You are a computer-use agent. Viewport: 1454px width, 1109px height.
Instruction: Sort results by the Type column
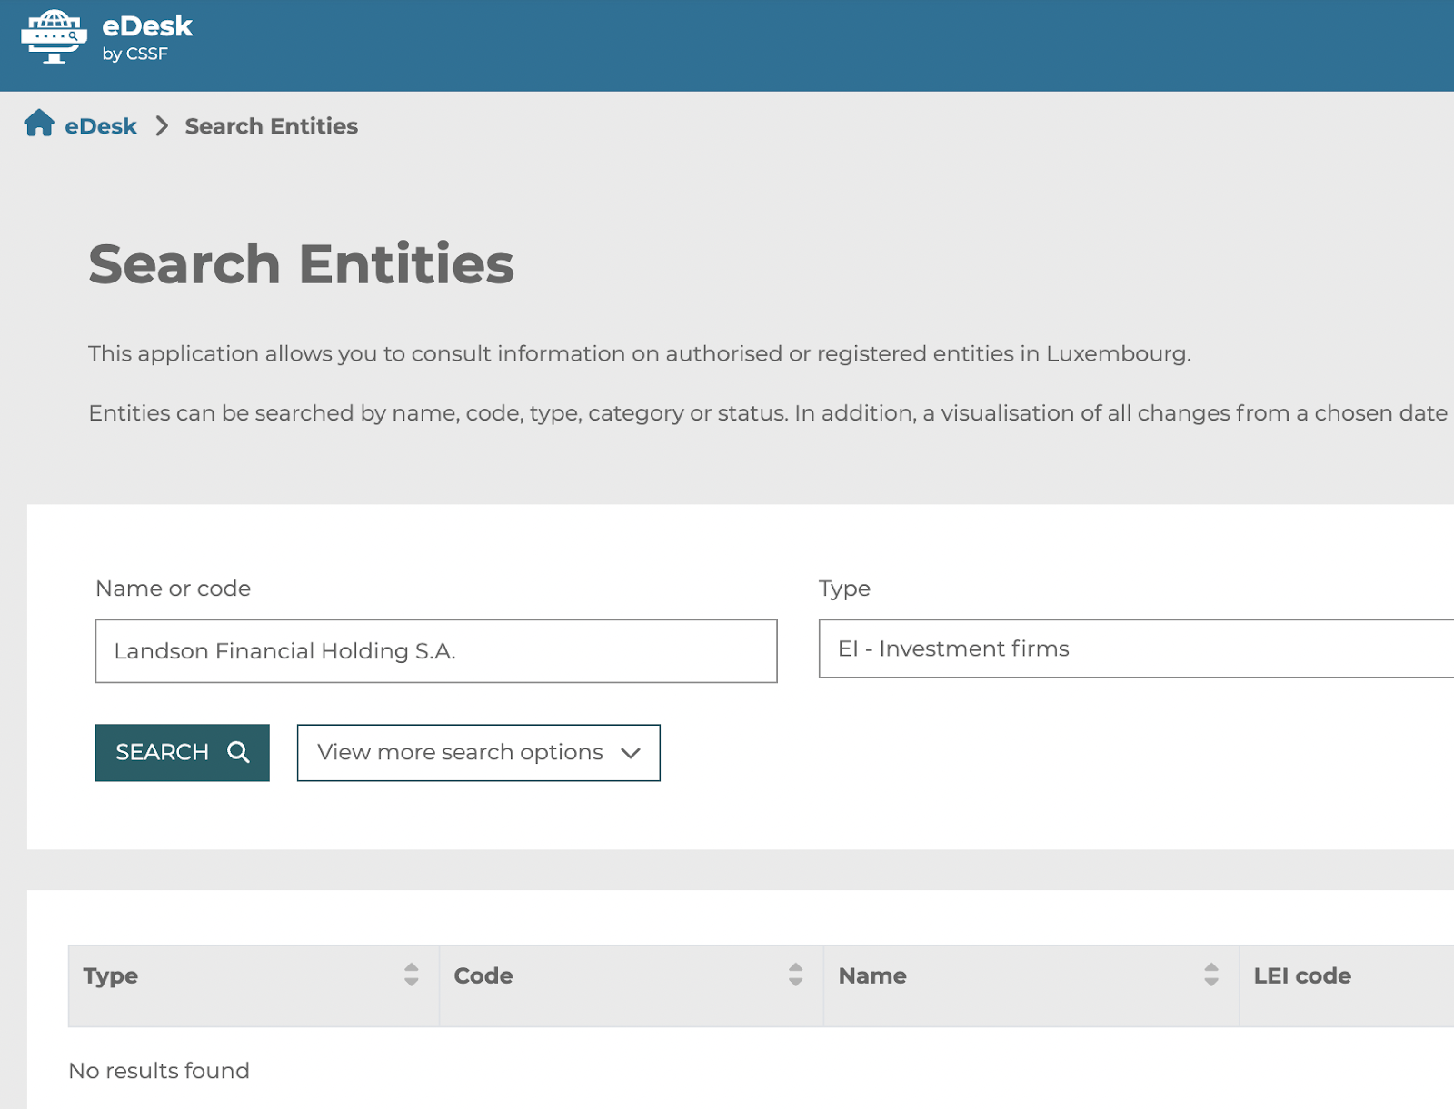click(412, 975)
